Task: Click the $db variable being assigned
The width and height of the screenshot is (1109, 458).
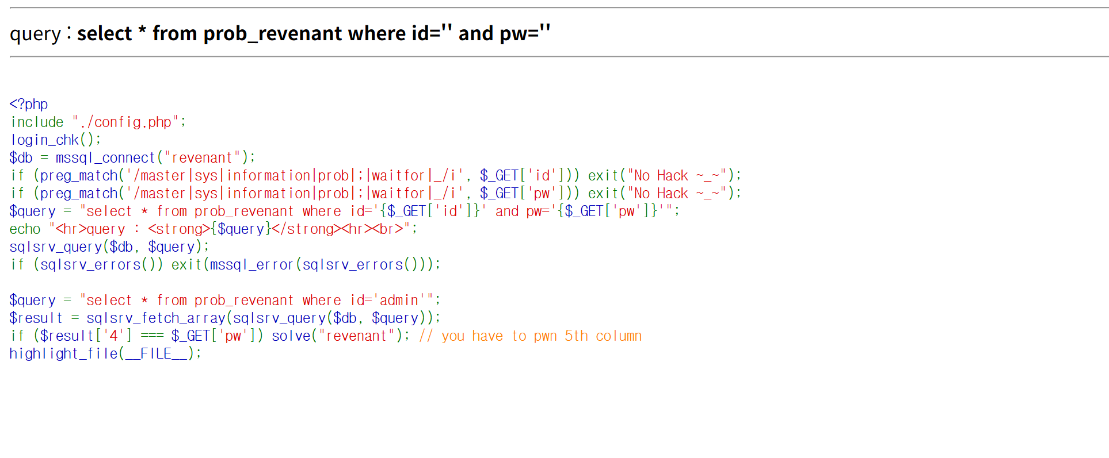Action: point(21,157)
